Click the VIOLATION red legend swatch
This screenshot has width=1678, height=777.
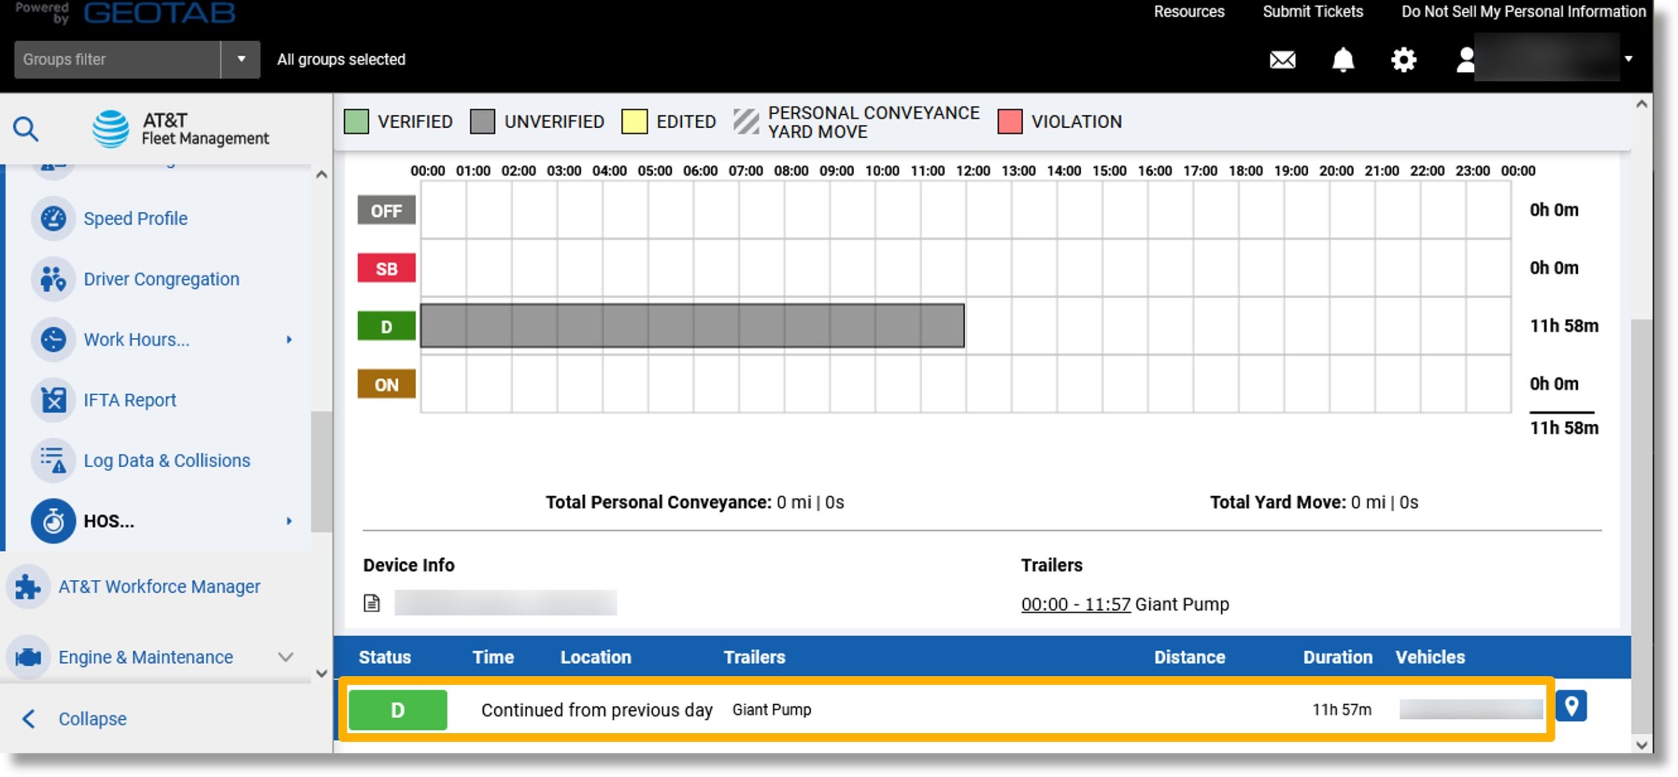[1009, 122]
